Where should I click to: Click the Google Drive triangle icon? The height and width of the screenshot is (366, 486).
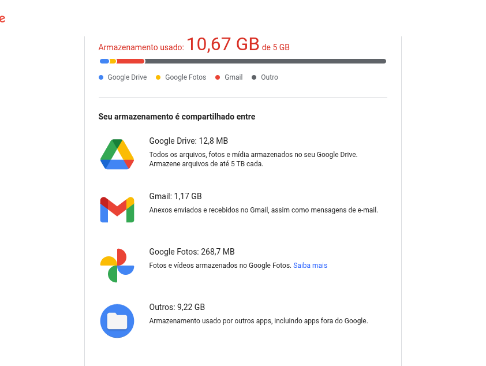117,154
